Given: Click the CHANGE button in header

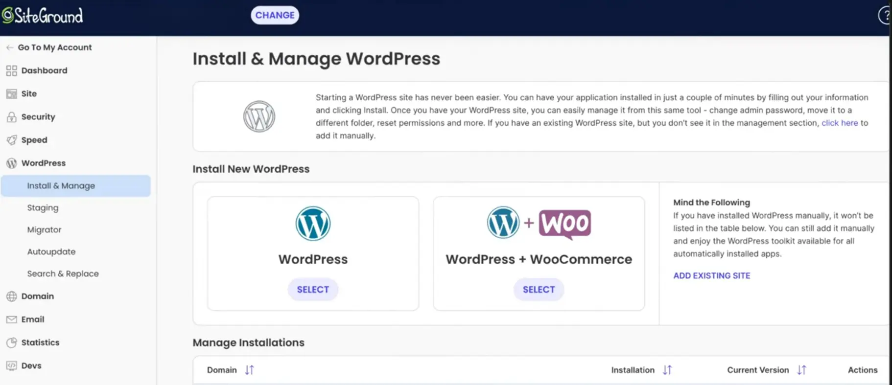Looking at the screenshot, I should [x=275, y=15].
